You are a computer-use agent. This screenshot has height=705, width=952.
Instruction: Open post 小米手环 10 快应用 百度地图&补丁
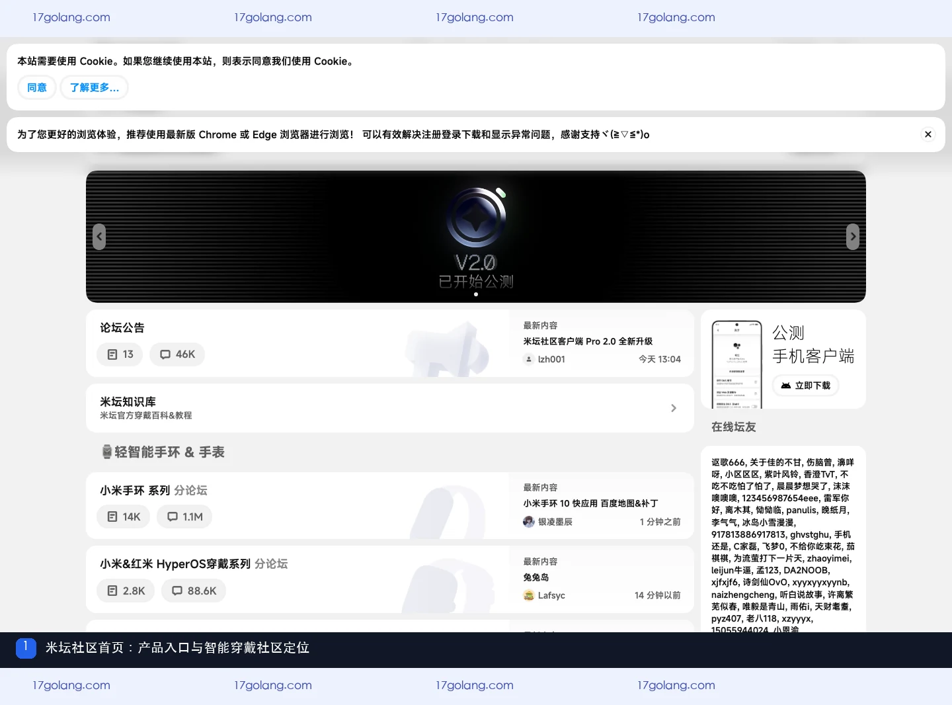click(590, 503)
